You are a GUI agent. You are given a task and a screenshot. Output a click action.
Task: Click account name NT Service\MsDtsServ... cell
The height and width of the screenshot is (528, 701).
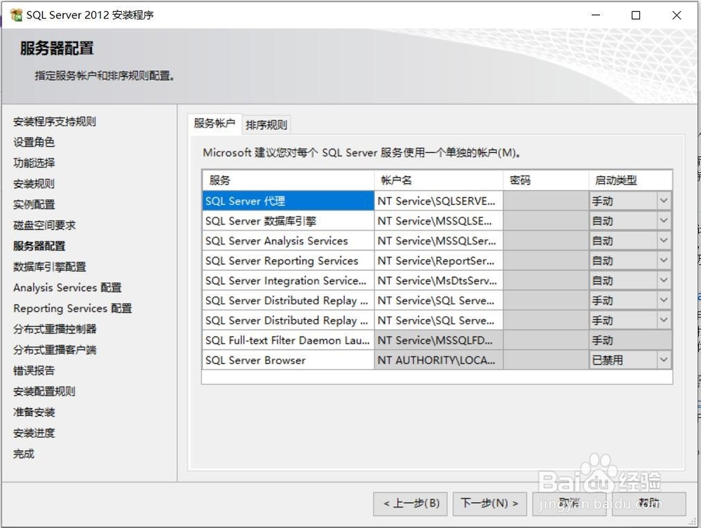(439, 280)
